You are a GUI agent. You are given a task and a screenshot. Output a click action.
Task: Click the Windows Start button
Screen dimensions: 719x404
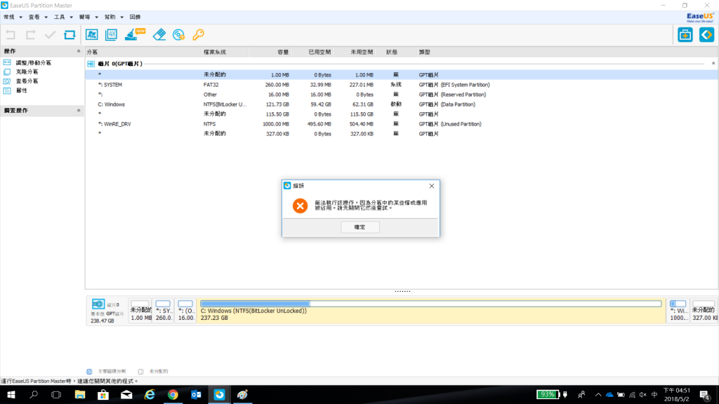click(11, 394)
